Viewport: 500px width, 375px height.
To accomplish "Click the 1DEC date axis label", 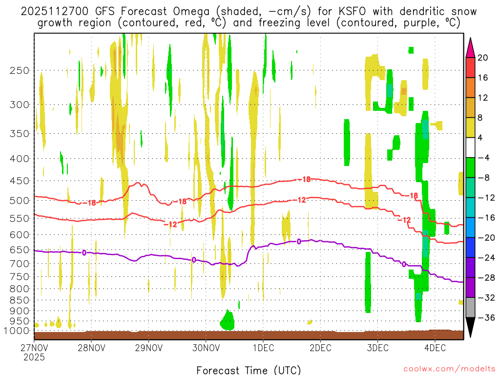I will pyautogui.click(x=263, y=348).
